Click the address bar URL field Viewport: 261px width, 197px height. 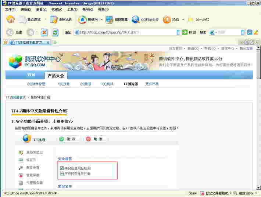[125, 32]
